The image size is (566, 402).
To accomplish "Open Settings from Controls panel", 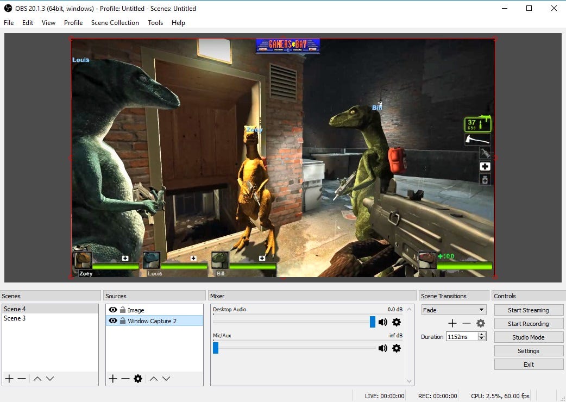I will [x=529, y=351].
